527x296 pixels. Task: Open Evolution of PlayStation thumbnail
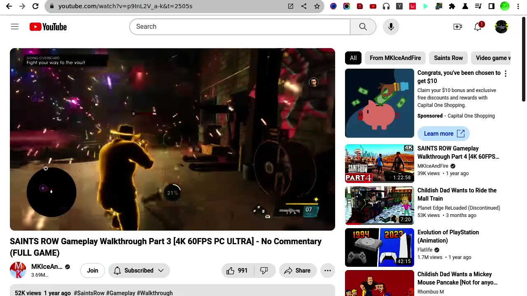pyautogui.click(x=380, y=247)
